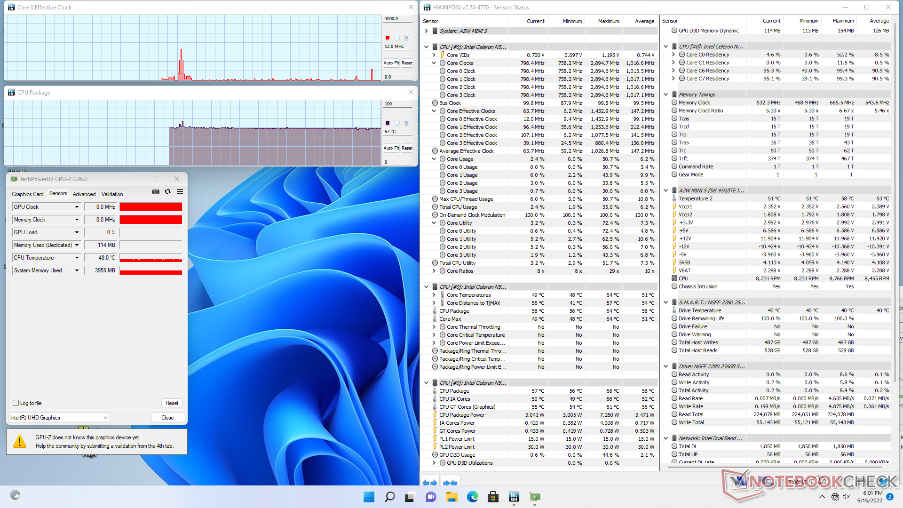The width and height of the screenshot is (903, 508).
Task: Expand Core C0 Residency in right panel
Action: (673, 55)
